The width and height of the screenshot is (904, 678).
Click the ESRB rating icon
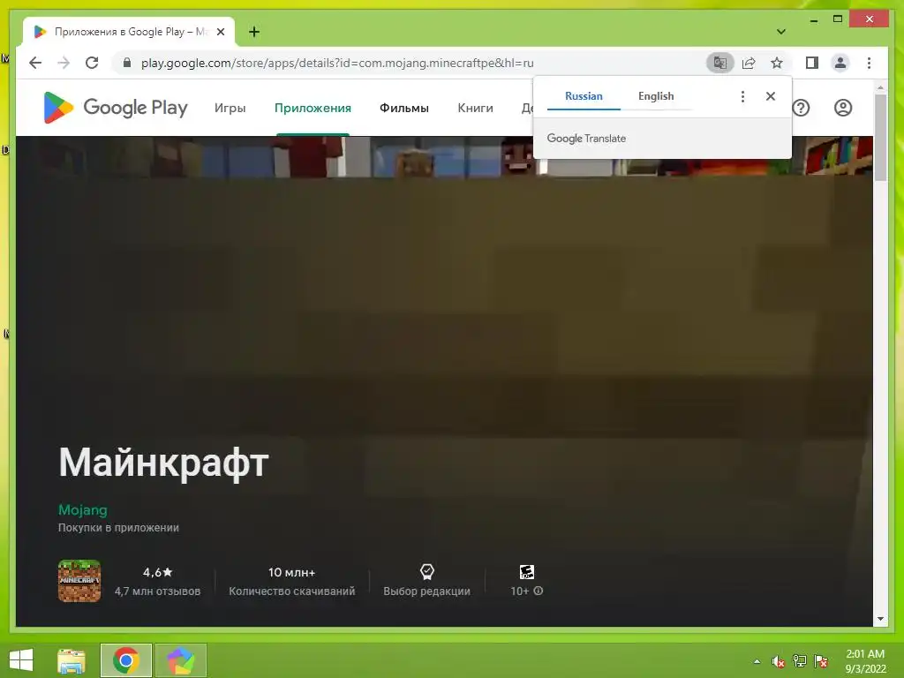[526, 572]
